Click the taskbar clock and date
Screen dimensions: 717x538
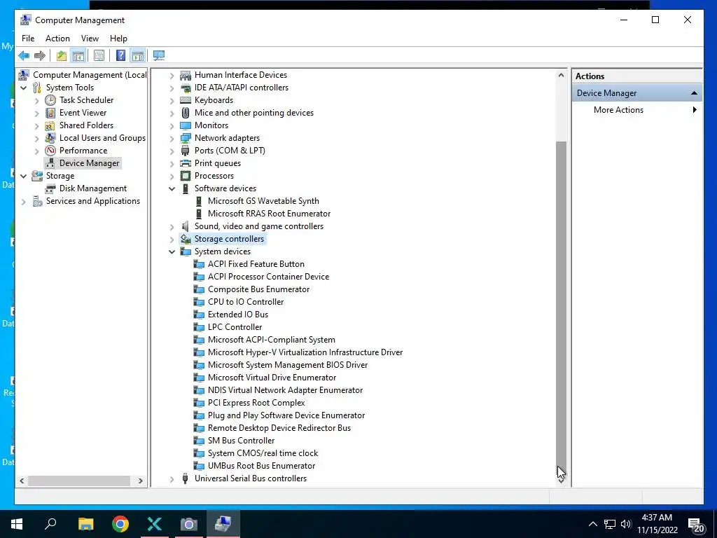pos(657,524)
